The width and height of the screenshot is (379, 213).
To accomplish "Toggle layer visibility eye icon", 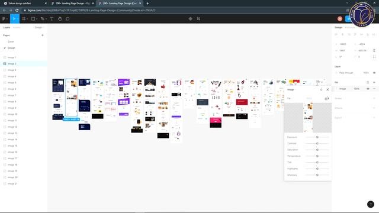I will click(x=374, y=73).
